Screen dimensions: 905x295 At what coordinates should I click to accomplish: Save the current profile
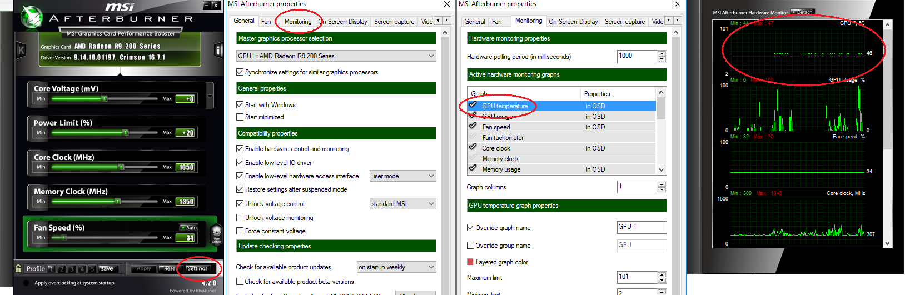[107, 268]
